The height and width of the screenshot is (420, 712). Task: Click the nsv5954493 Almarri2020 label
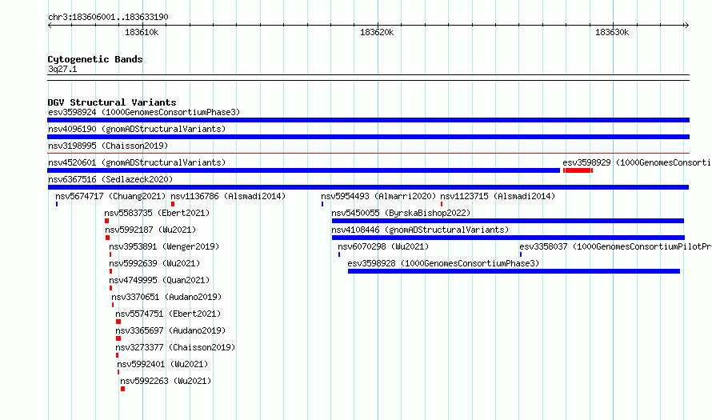(x=378, y=196)
